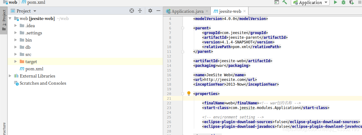
Task: Build project with the hammer icon
Action: click(x=285, y=2)
